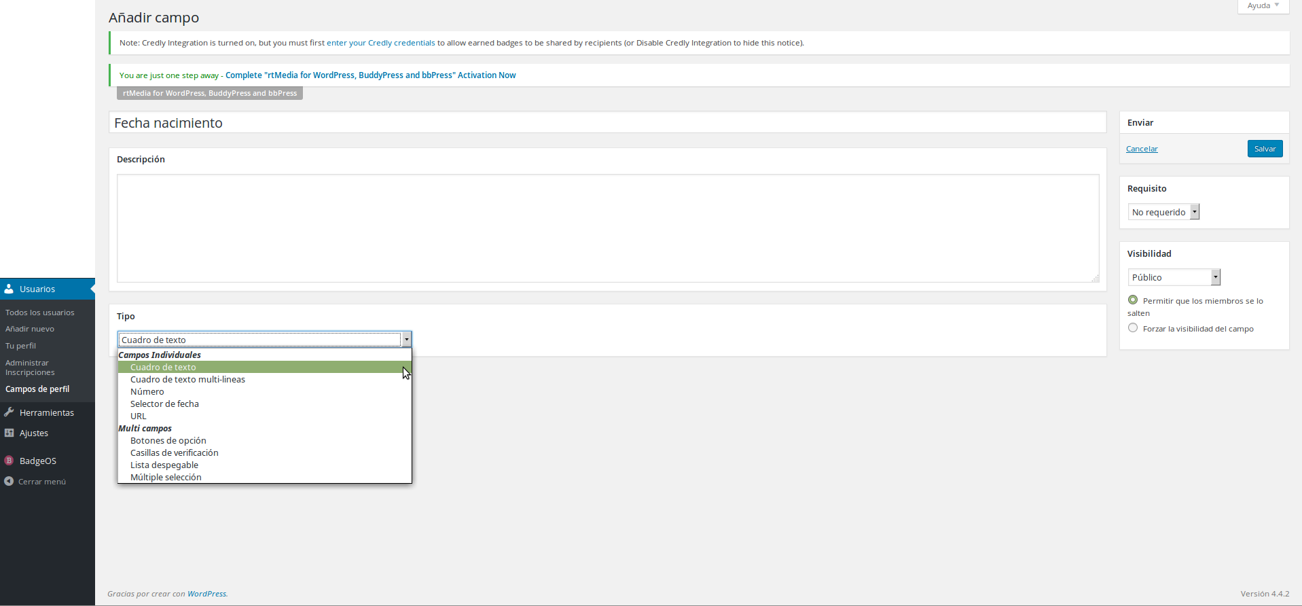Click into the Descripción text area
The image size is (1302, 606).
tap(607, 228)
